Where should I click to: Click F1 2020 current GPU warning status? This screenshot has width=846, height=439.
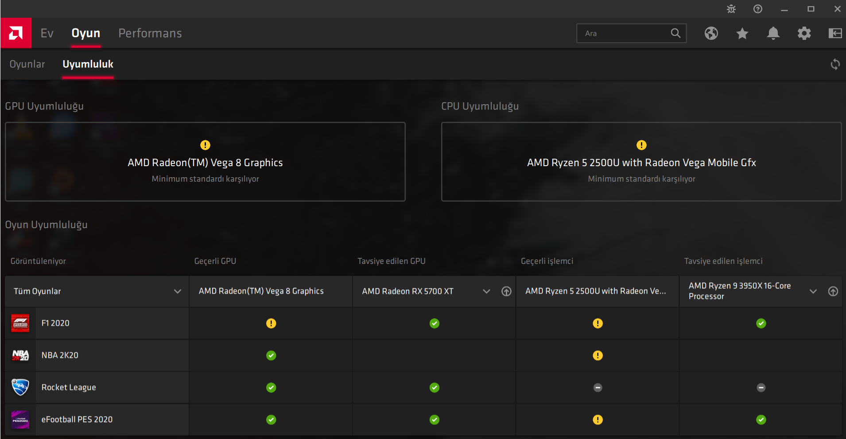[x=271, y=323]
